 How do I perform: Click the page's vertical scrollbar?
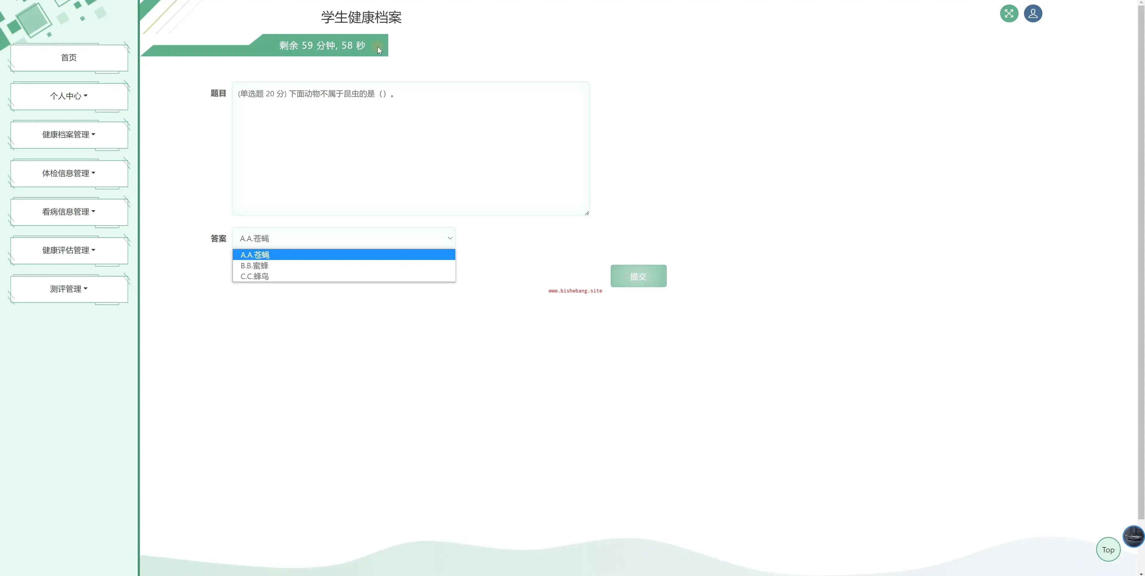pos(1141,267)
